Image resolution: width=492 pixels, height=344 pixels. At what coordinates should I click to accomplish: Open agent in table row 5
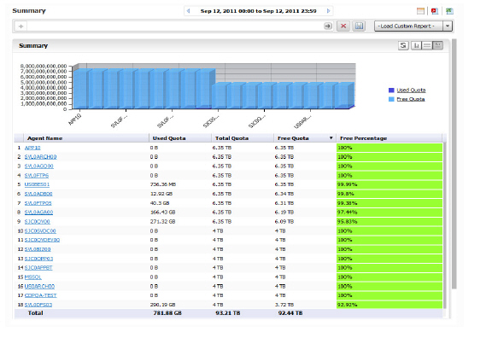(x=37, y=184)
